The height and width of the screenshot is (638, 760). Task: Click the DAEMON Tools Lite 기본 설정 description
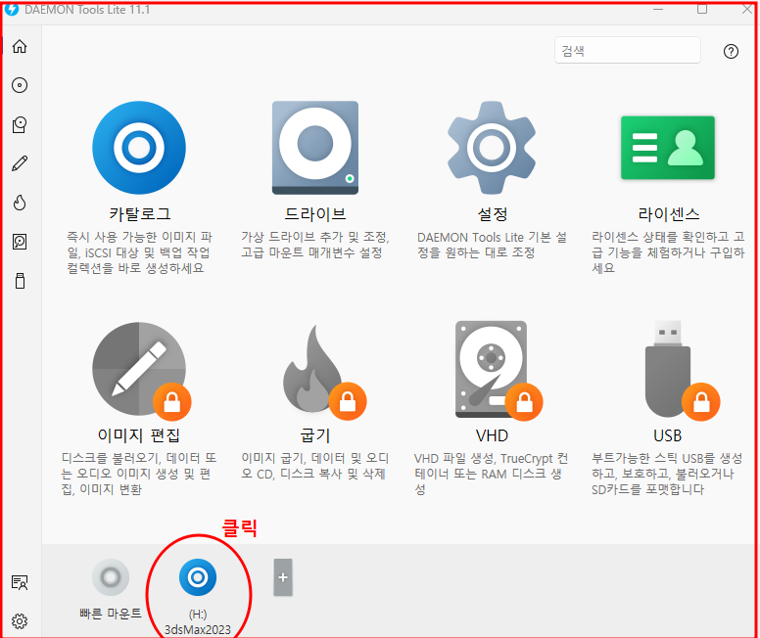492,245
